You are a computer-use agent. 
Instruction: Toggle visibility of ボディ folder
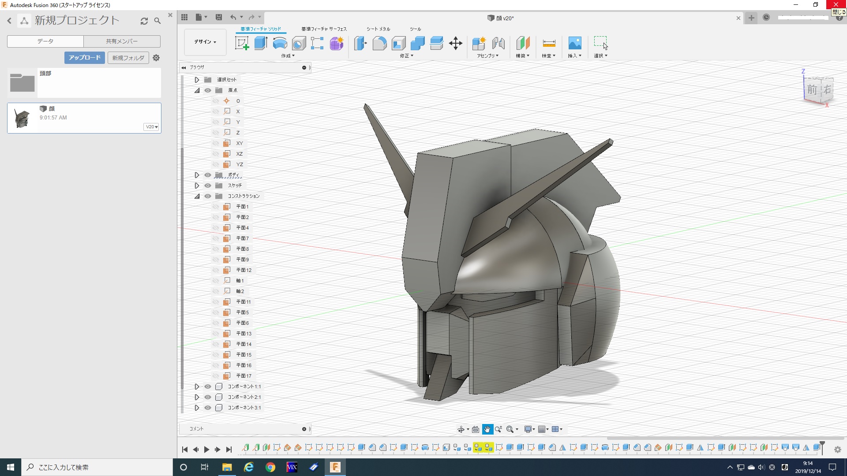click(x=208, y=175)
